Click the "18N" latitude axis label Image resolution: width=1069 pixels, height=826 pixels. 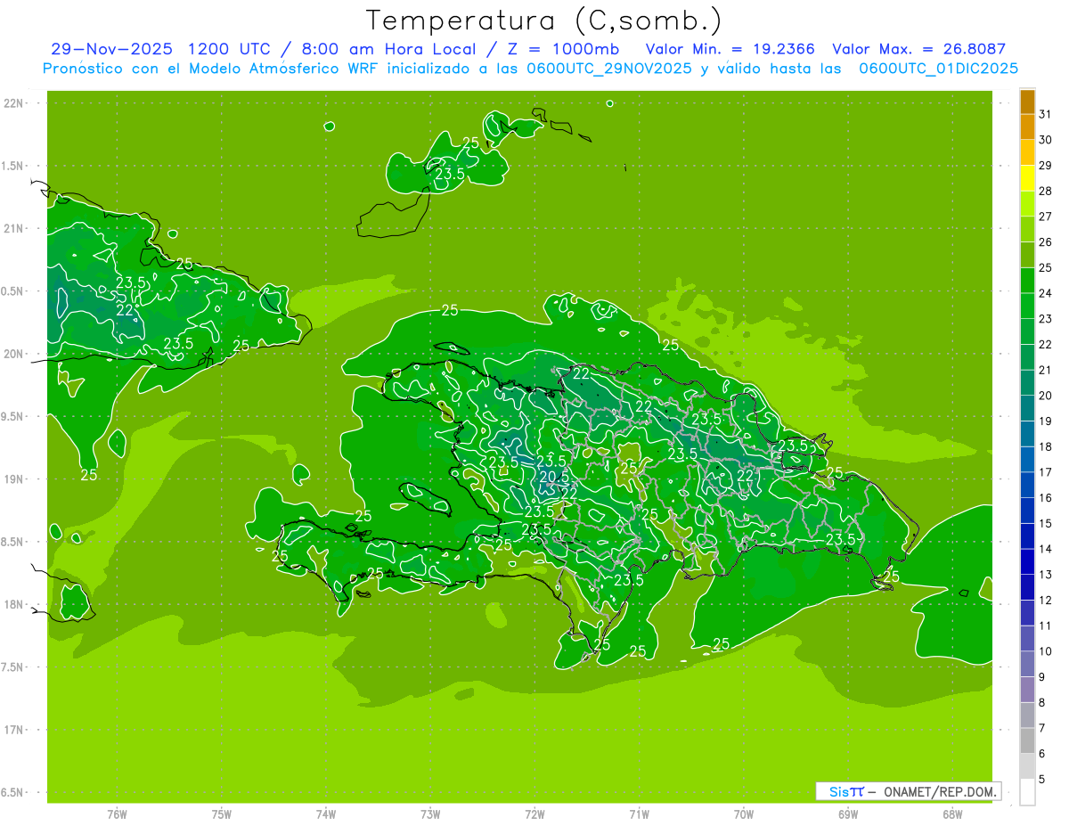click(12, 604)
